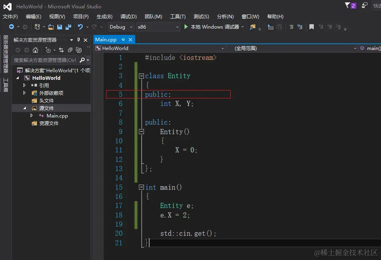Open the 团队(M) menu
381x260 pixels.
click(154, 17)
